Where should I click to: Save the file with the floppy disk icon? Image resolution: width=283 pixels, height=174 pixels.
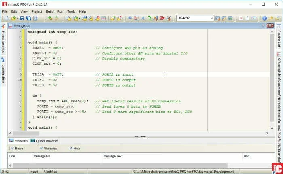[22, 18]
